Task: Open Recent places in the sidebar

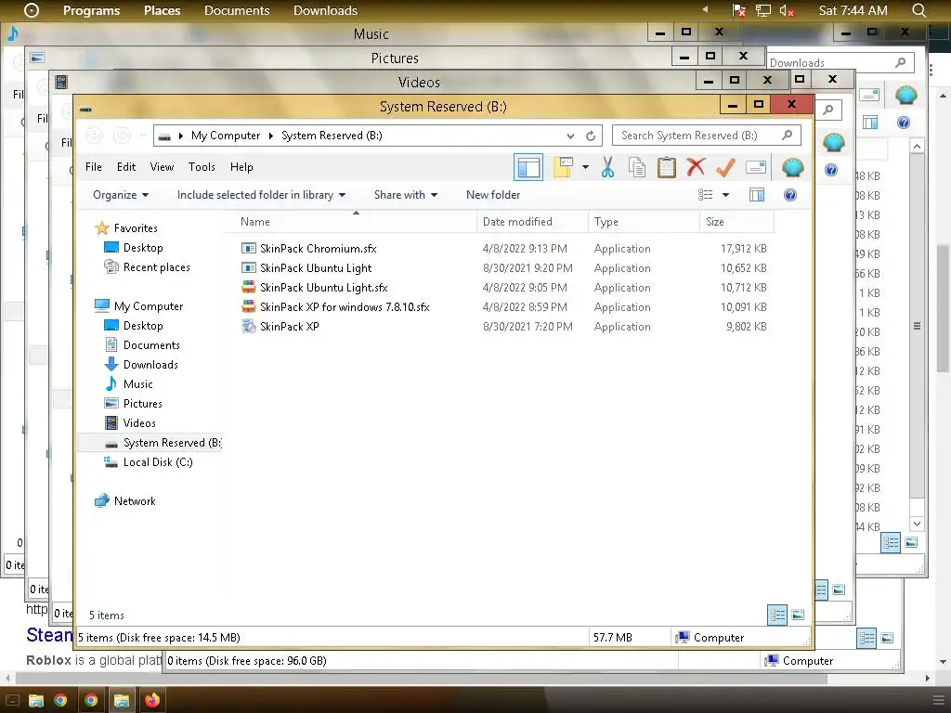Action: (156, 266)
